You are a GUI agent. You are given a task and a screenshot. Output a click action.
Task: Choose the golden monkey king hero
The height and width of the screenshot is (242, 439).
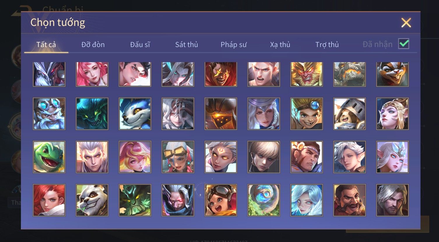(x=307, y=74)
